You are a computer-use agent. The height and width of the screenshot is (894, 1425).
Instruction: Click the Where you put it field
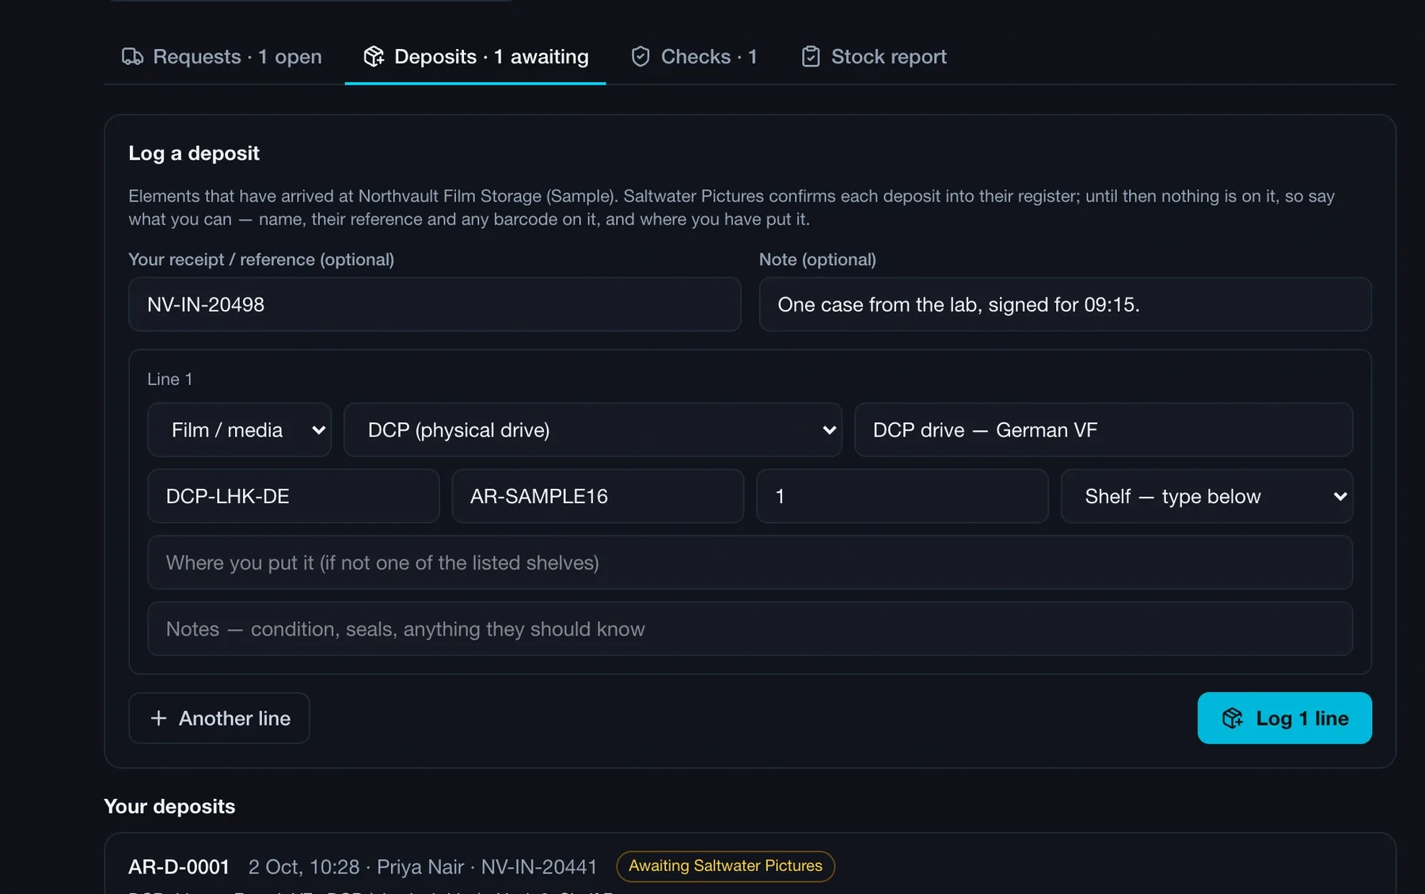[750, 563]
